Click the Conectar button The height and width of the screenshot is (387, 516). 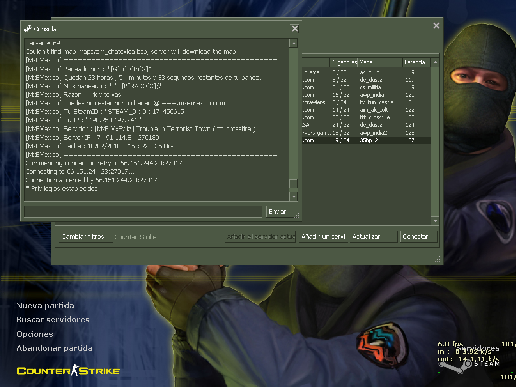tap(419, 237)
